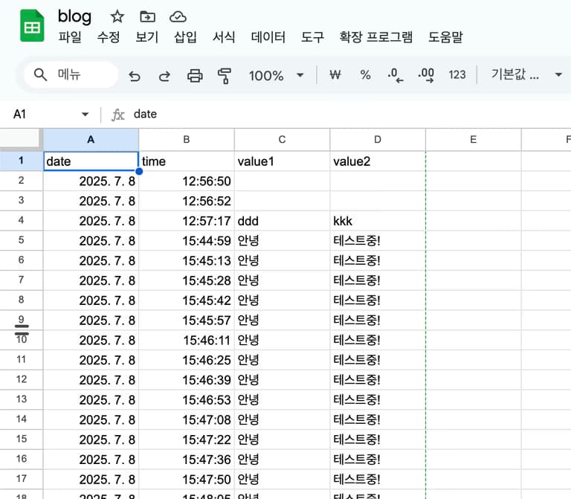
Task: Decrease decimal places
Action: pos(396,74)
